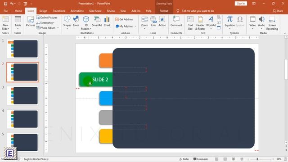
Task: Toggle the Notes pane
Action: pyautogui.click(x=184, y=159)
